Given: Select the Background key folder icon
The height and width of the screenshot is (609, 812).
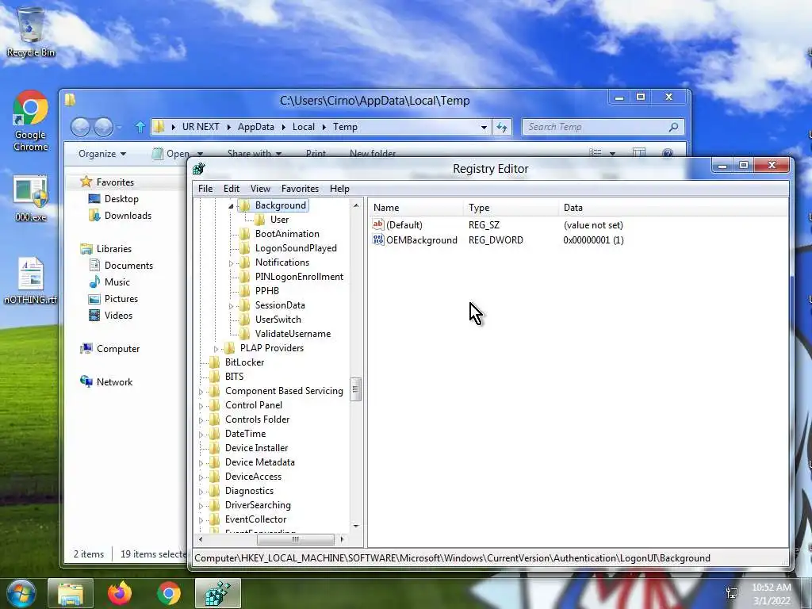Looking at the screenshot, I should point(244,205).
